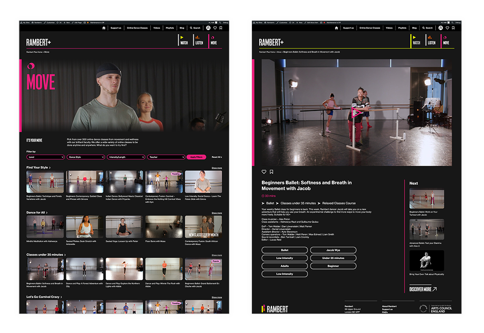Open the Dance Style filter dropdown
Screen dimensions: 484x333
pyautogui.click(x=85, y=157)
